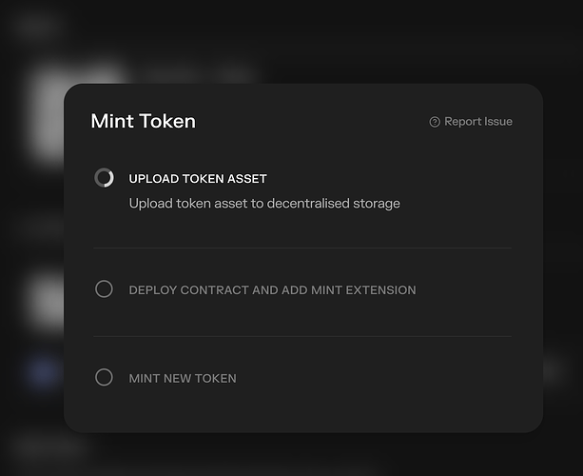Click the divider line above Mint New Token

click(x=302, y=336)
